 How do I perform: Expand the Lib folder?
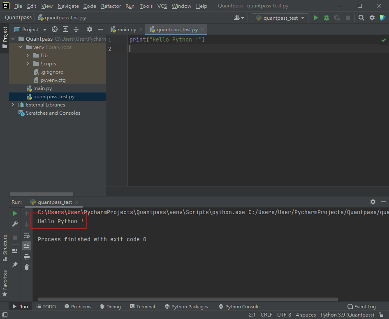pos(28,55)
